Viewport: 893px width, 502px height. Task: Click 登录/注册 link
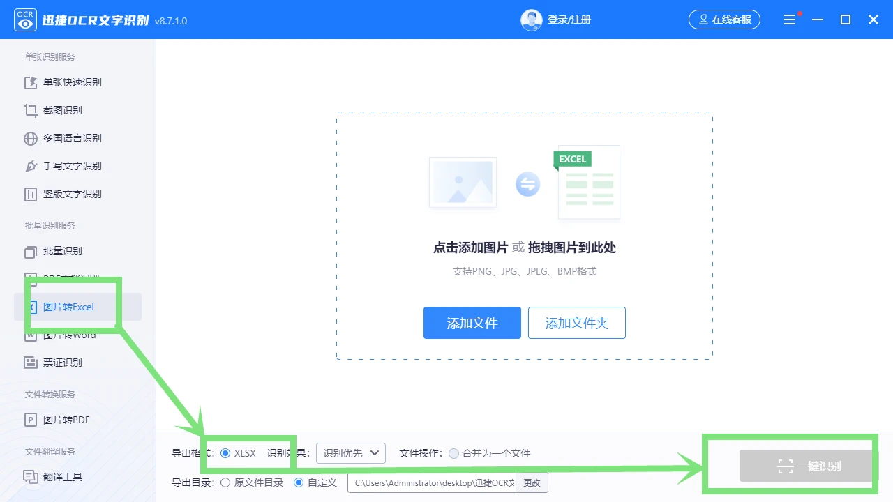click(569, 20)
